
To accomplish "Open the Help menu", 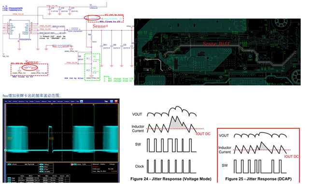I will pos(78,102).
